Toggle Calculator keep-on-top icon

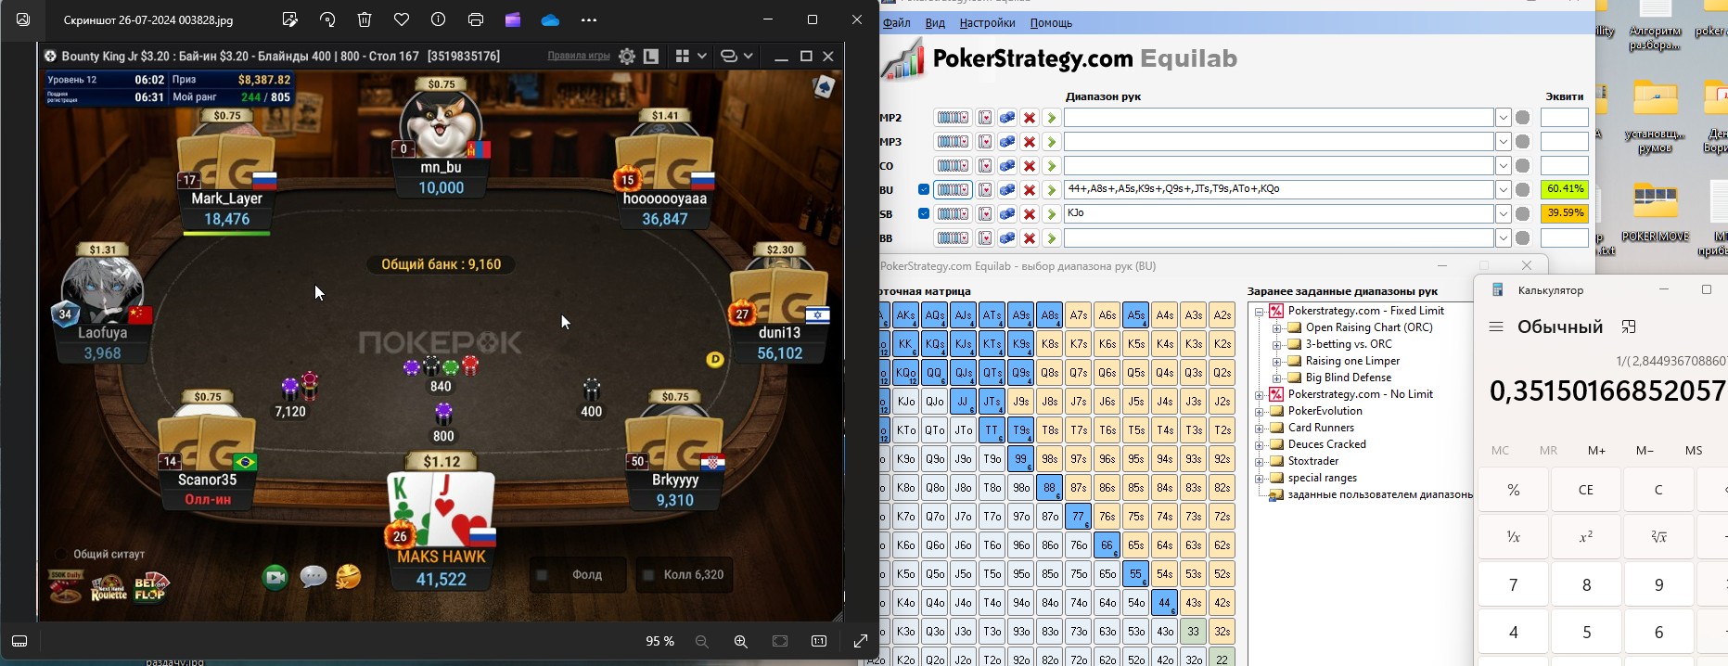pyautogui.click(x=1629, y=327)
